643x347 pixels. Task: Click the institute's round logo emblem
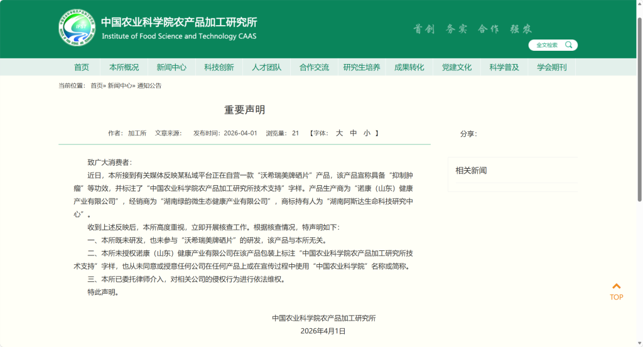click(77, 29)
